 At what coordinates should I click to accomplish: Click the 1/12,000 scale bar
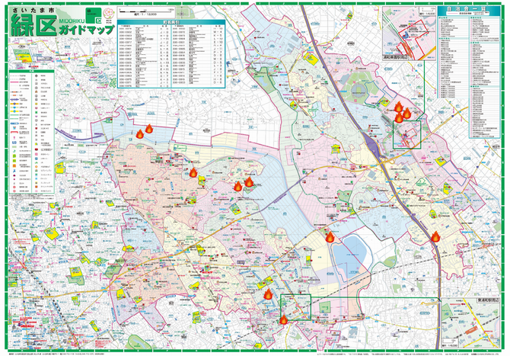pos(147,12)
